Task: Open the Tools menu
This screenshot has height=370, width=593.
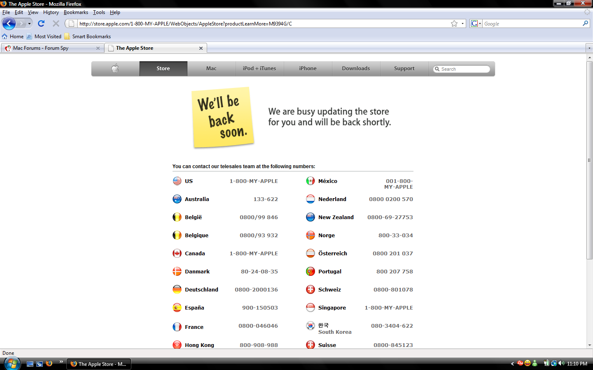Action: pyautogui.click(x=99, y=12)
